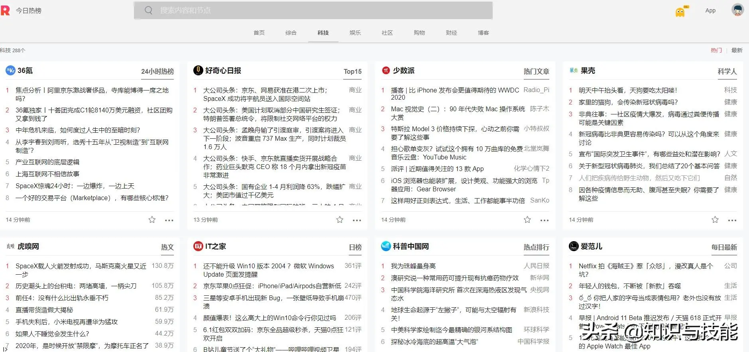The width and height of the screenshot is (749, 352).
Task: Switch to the 娱乐 tab
Action: tap(355, 33)
